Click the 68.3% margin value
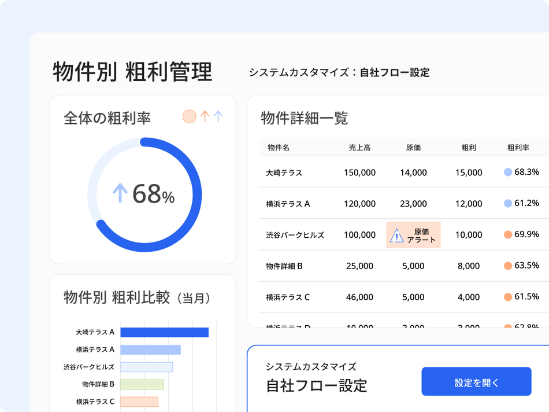The width and height of the screenshot is (549, 412). (x=526, y=172)
